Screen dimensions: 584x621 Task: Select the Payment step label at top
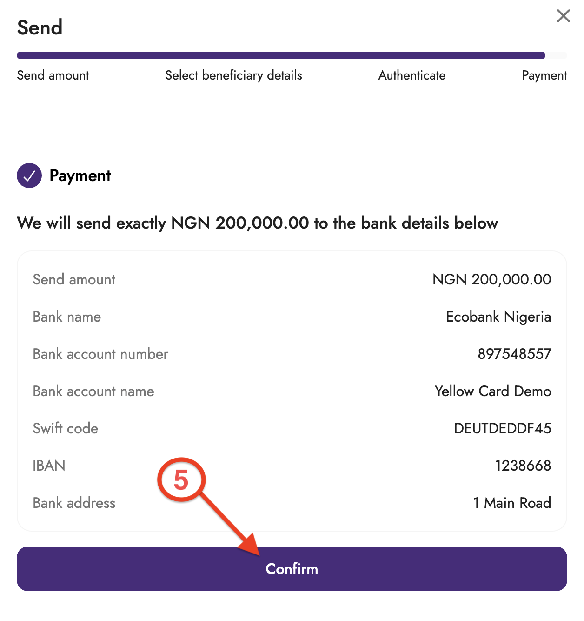tap(544, 75)
